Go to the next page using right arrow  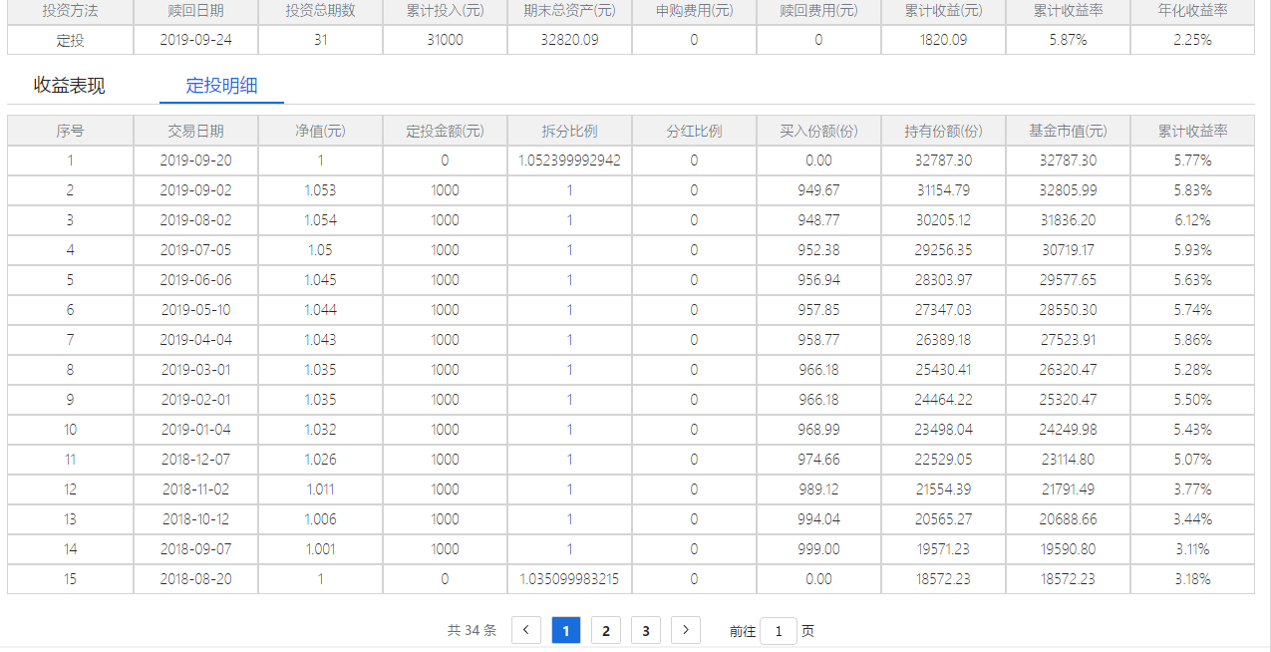coord(686,630)
